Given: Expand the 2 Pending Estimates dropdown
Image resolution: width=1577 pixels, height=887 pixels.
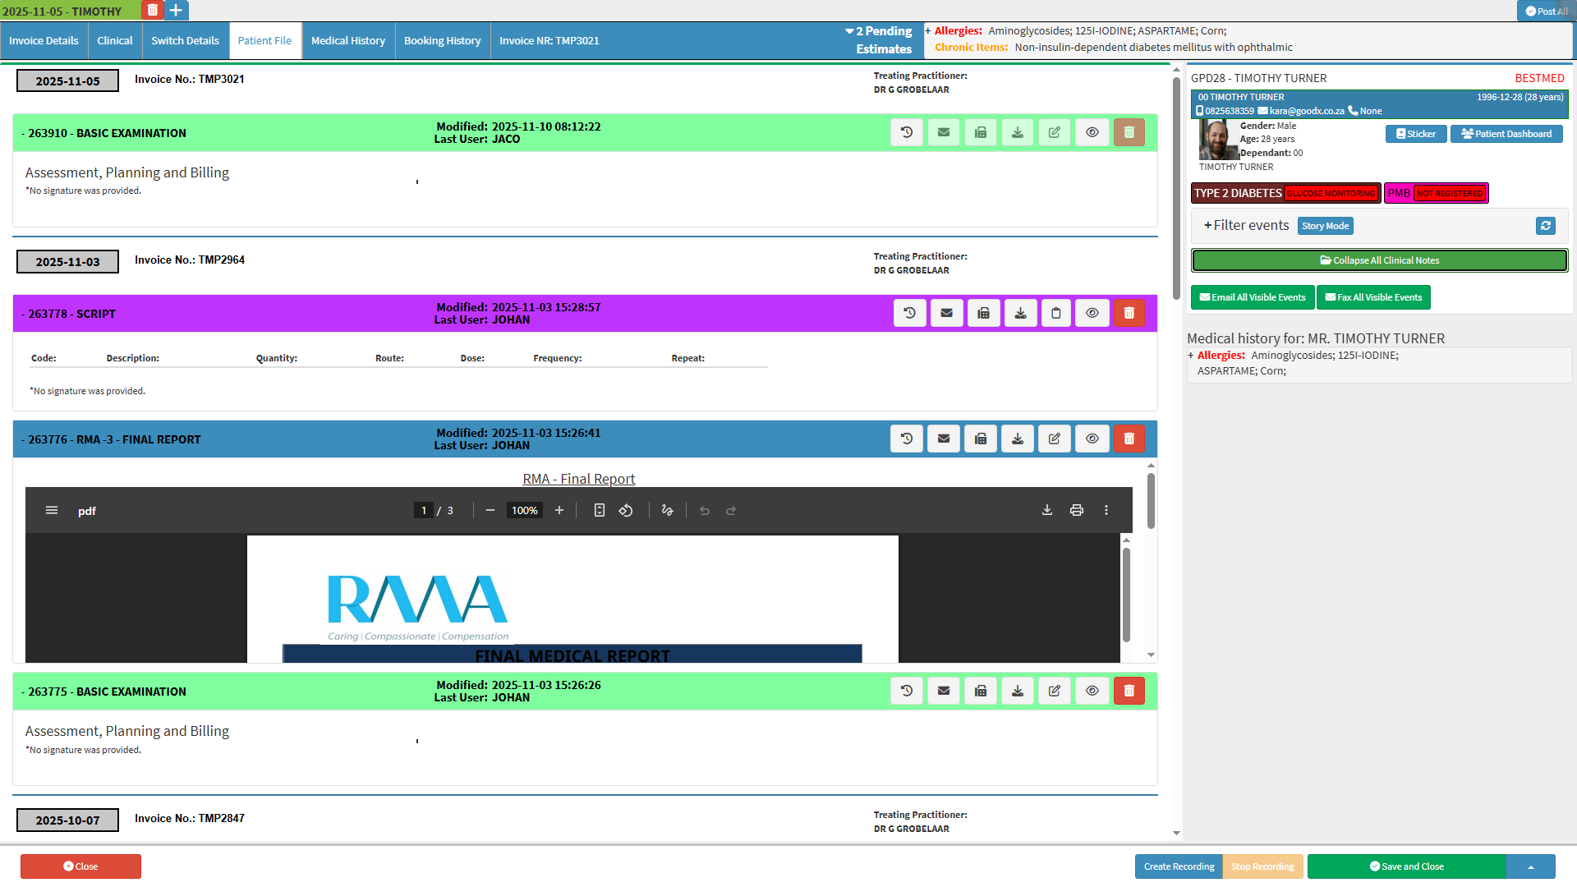Looking at the screenshot, I should tap(879, 39).
